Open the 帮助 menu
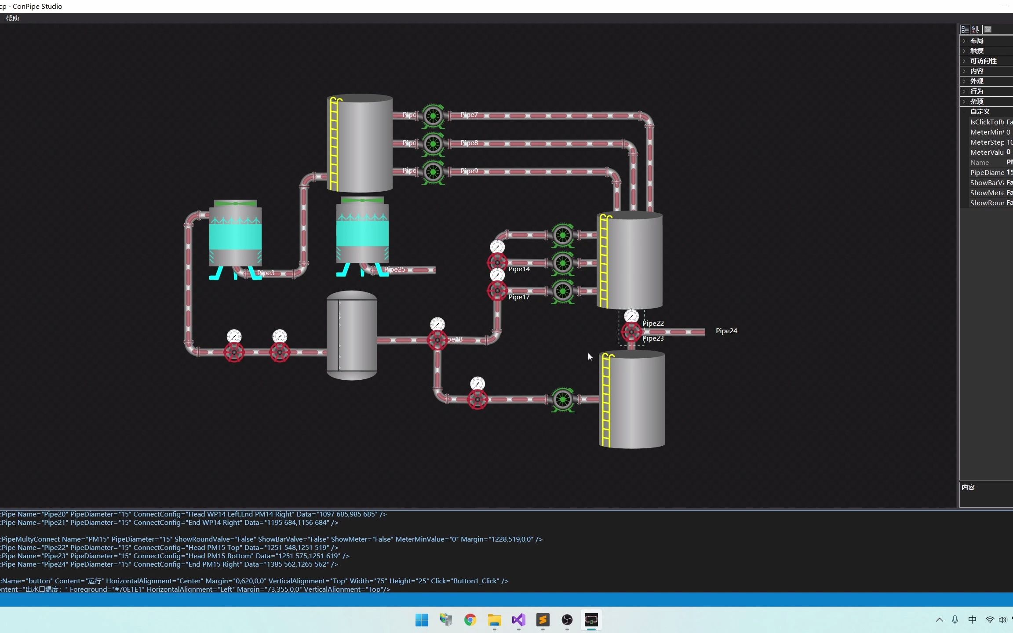The height and width of the screenshot is (633, 1013). [12, 18]
